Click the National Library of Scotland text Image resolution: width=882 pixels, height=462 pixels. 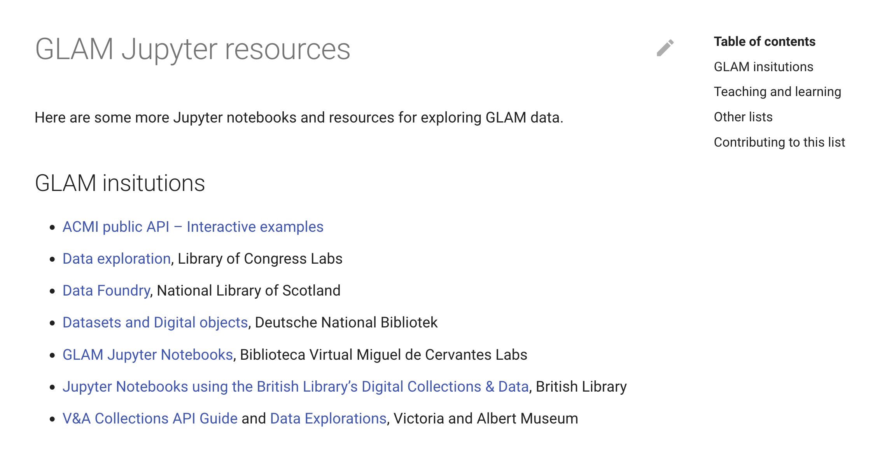pos(248,290)
